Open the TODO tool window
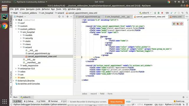The width and height of the screenshot is (189, 106). pos(41,101)
